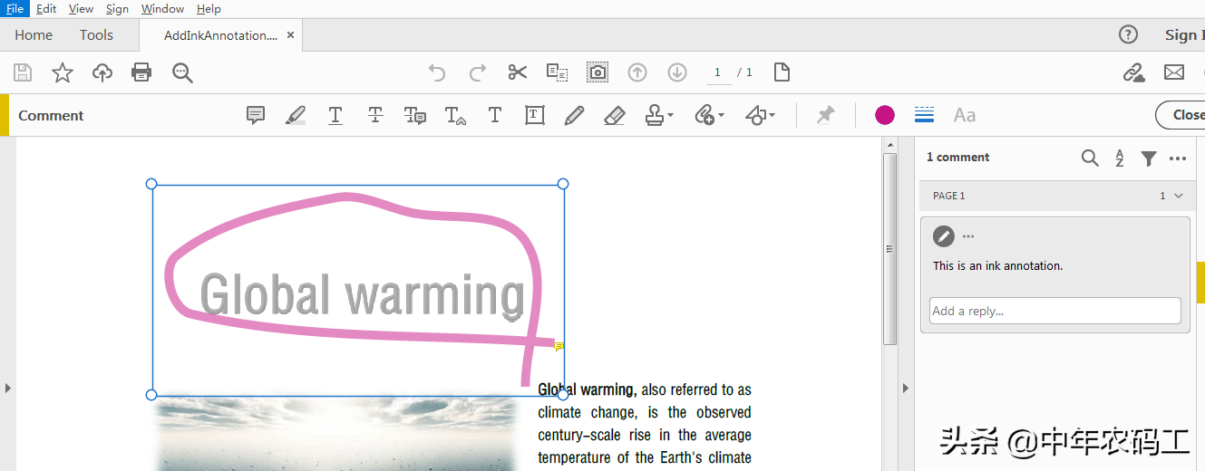Select the eraser tool

pos(614,115)
